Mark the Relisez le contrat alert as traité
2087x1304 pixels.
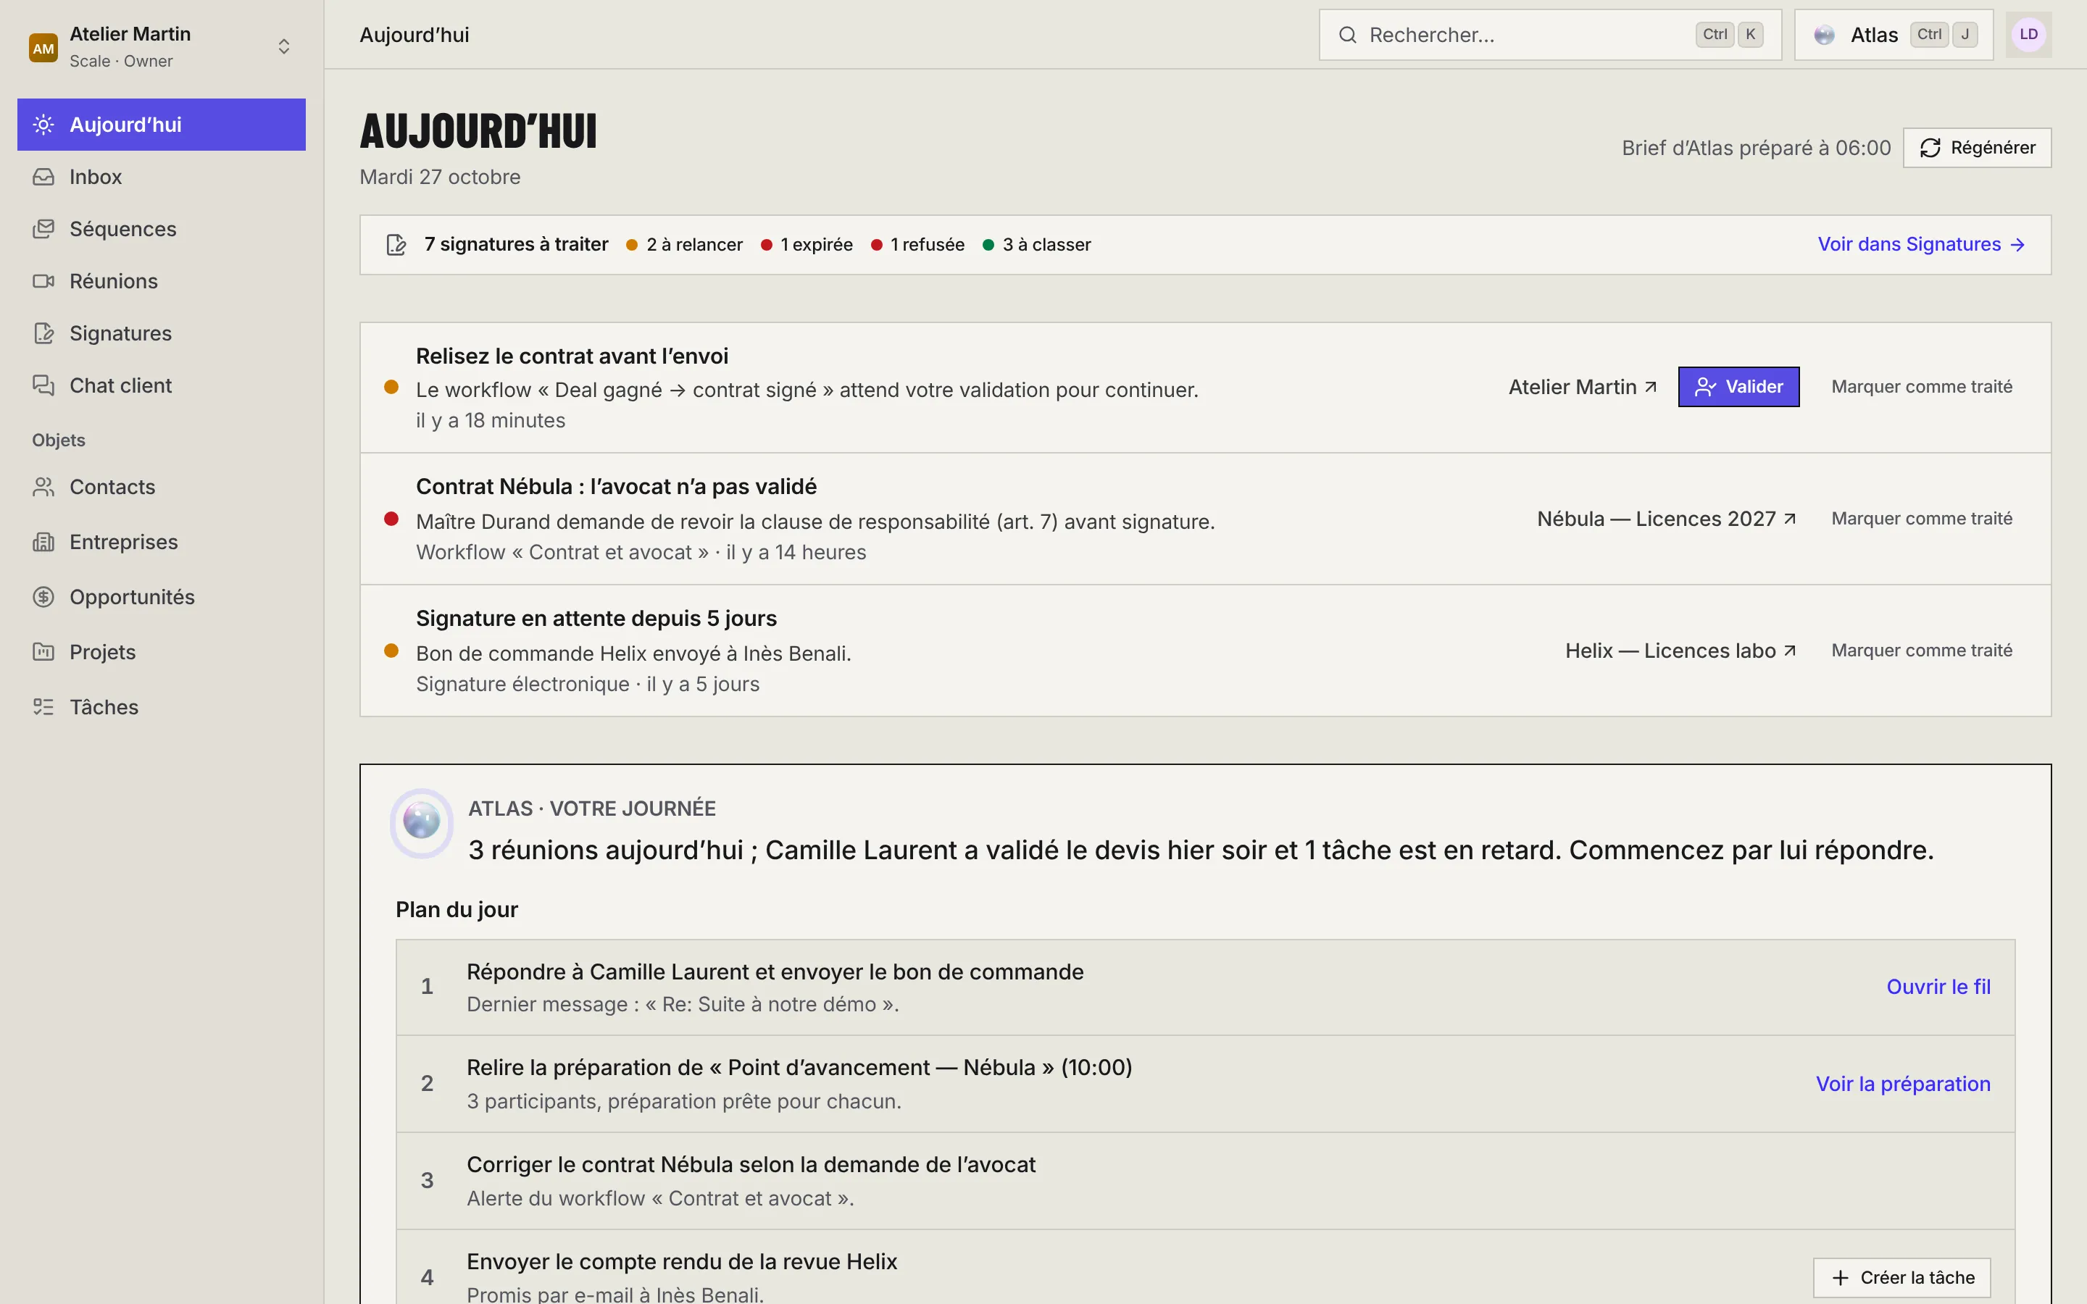[x=1922, y=386]
